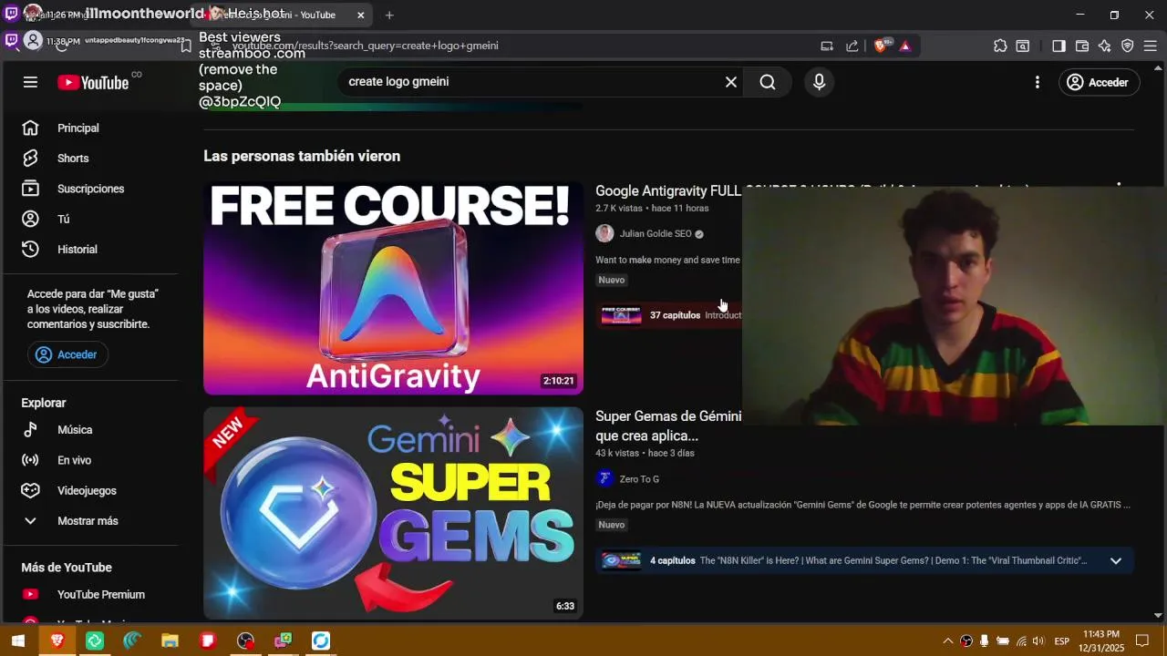
Task: Click the page vertical scrollbar
Action: [x=1159, y=342]
